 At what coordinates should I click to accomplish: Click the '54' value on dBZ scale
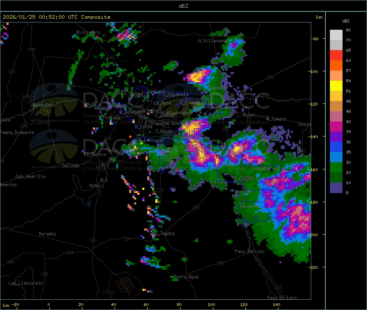coord(348,81)
